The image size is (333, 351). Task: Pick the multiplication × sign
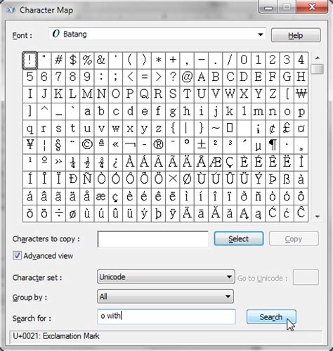pyautogui.click(x=173, y=179)
